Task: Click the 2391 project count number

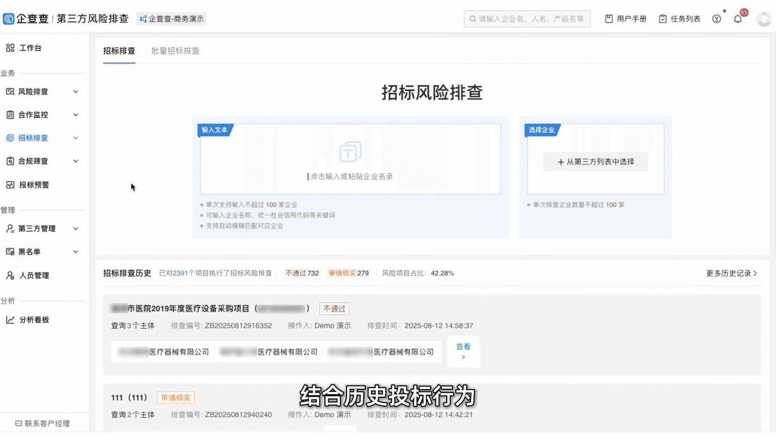Action: (180, 273)
